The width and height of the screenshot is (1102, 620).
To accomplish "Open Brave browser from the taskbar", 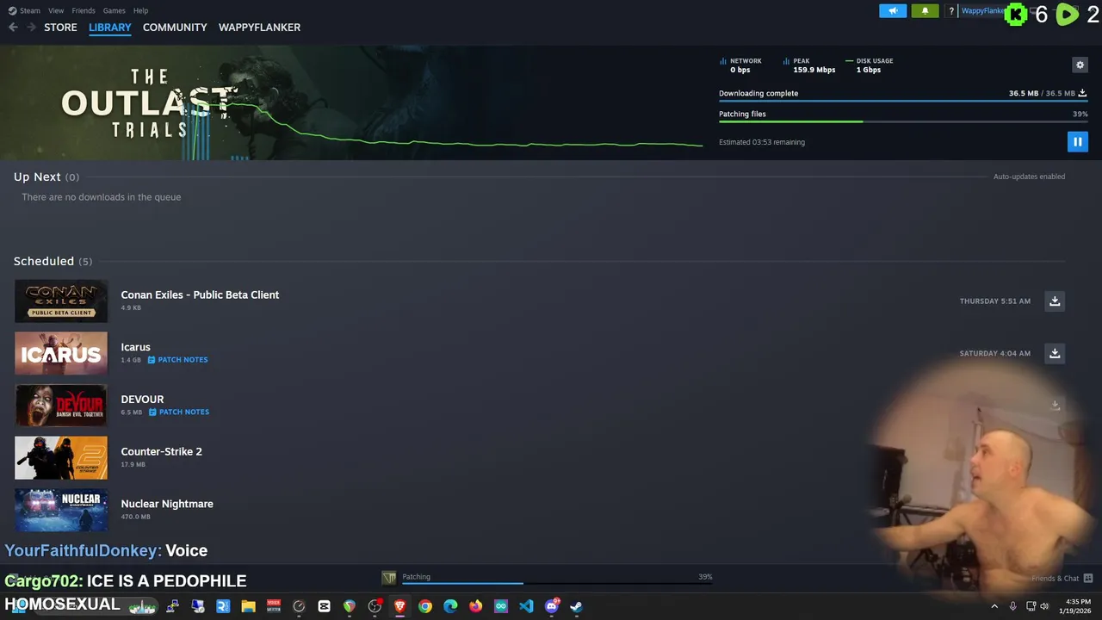I will 399,606.
